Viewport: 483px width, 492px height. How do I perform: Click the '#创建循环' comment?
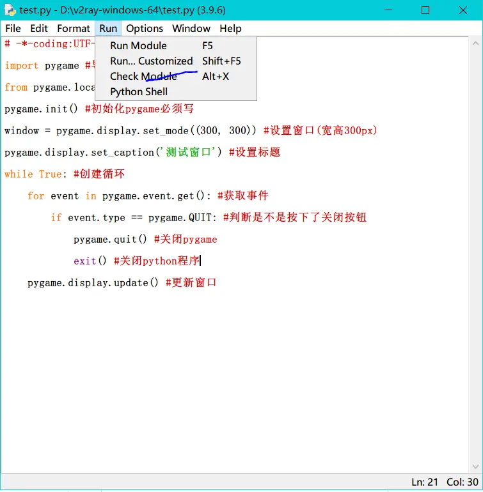(x=99, y=174)
